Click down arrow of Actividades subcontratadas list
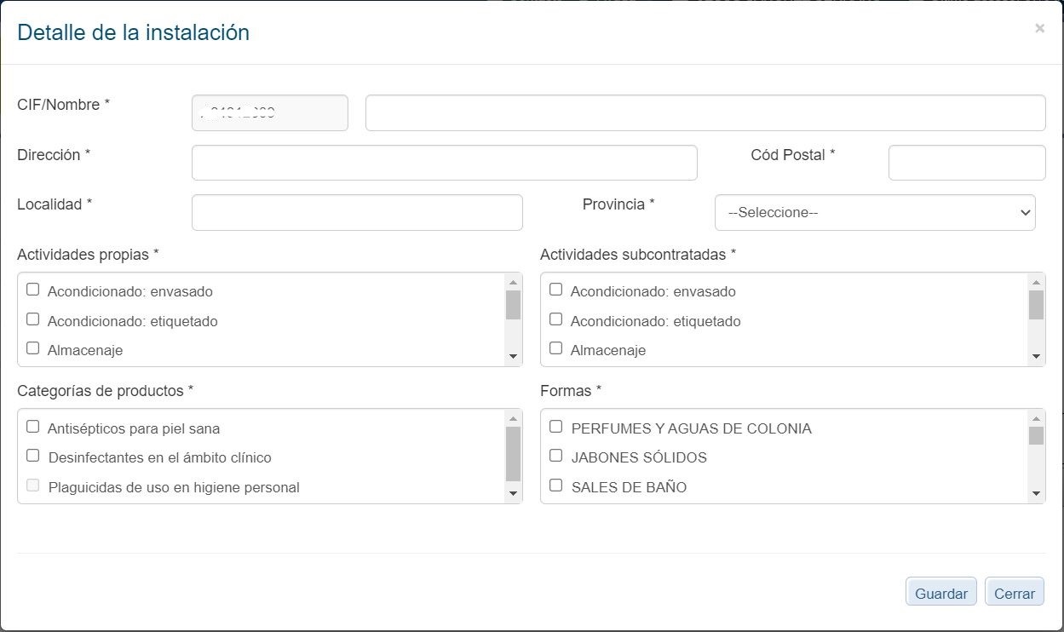 [1036, 356]
